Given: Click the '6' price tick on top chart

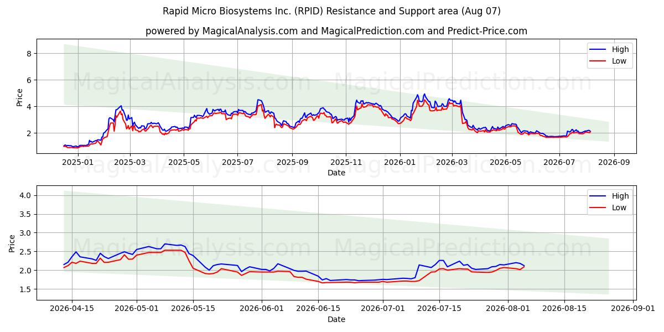Looking at the screenshot, I should [x=30, y=80].
